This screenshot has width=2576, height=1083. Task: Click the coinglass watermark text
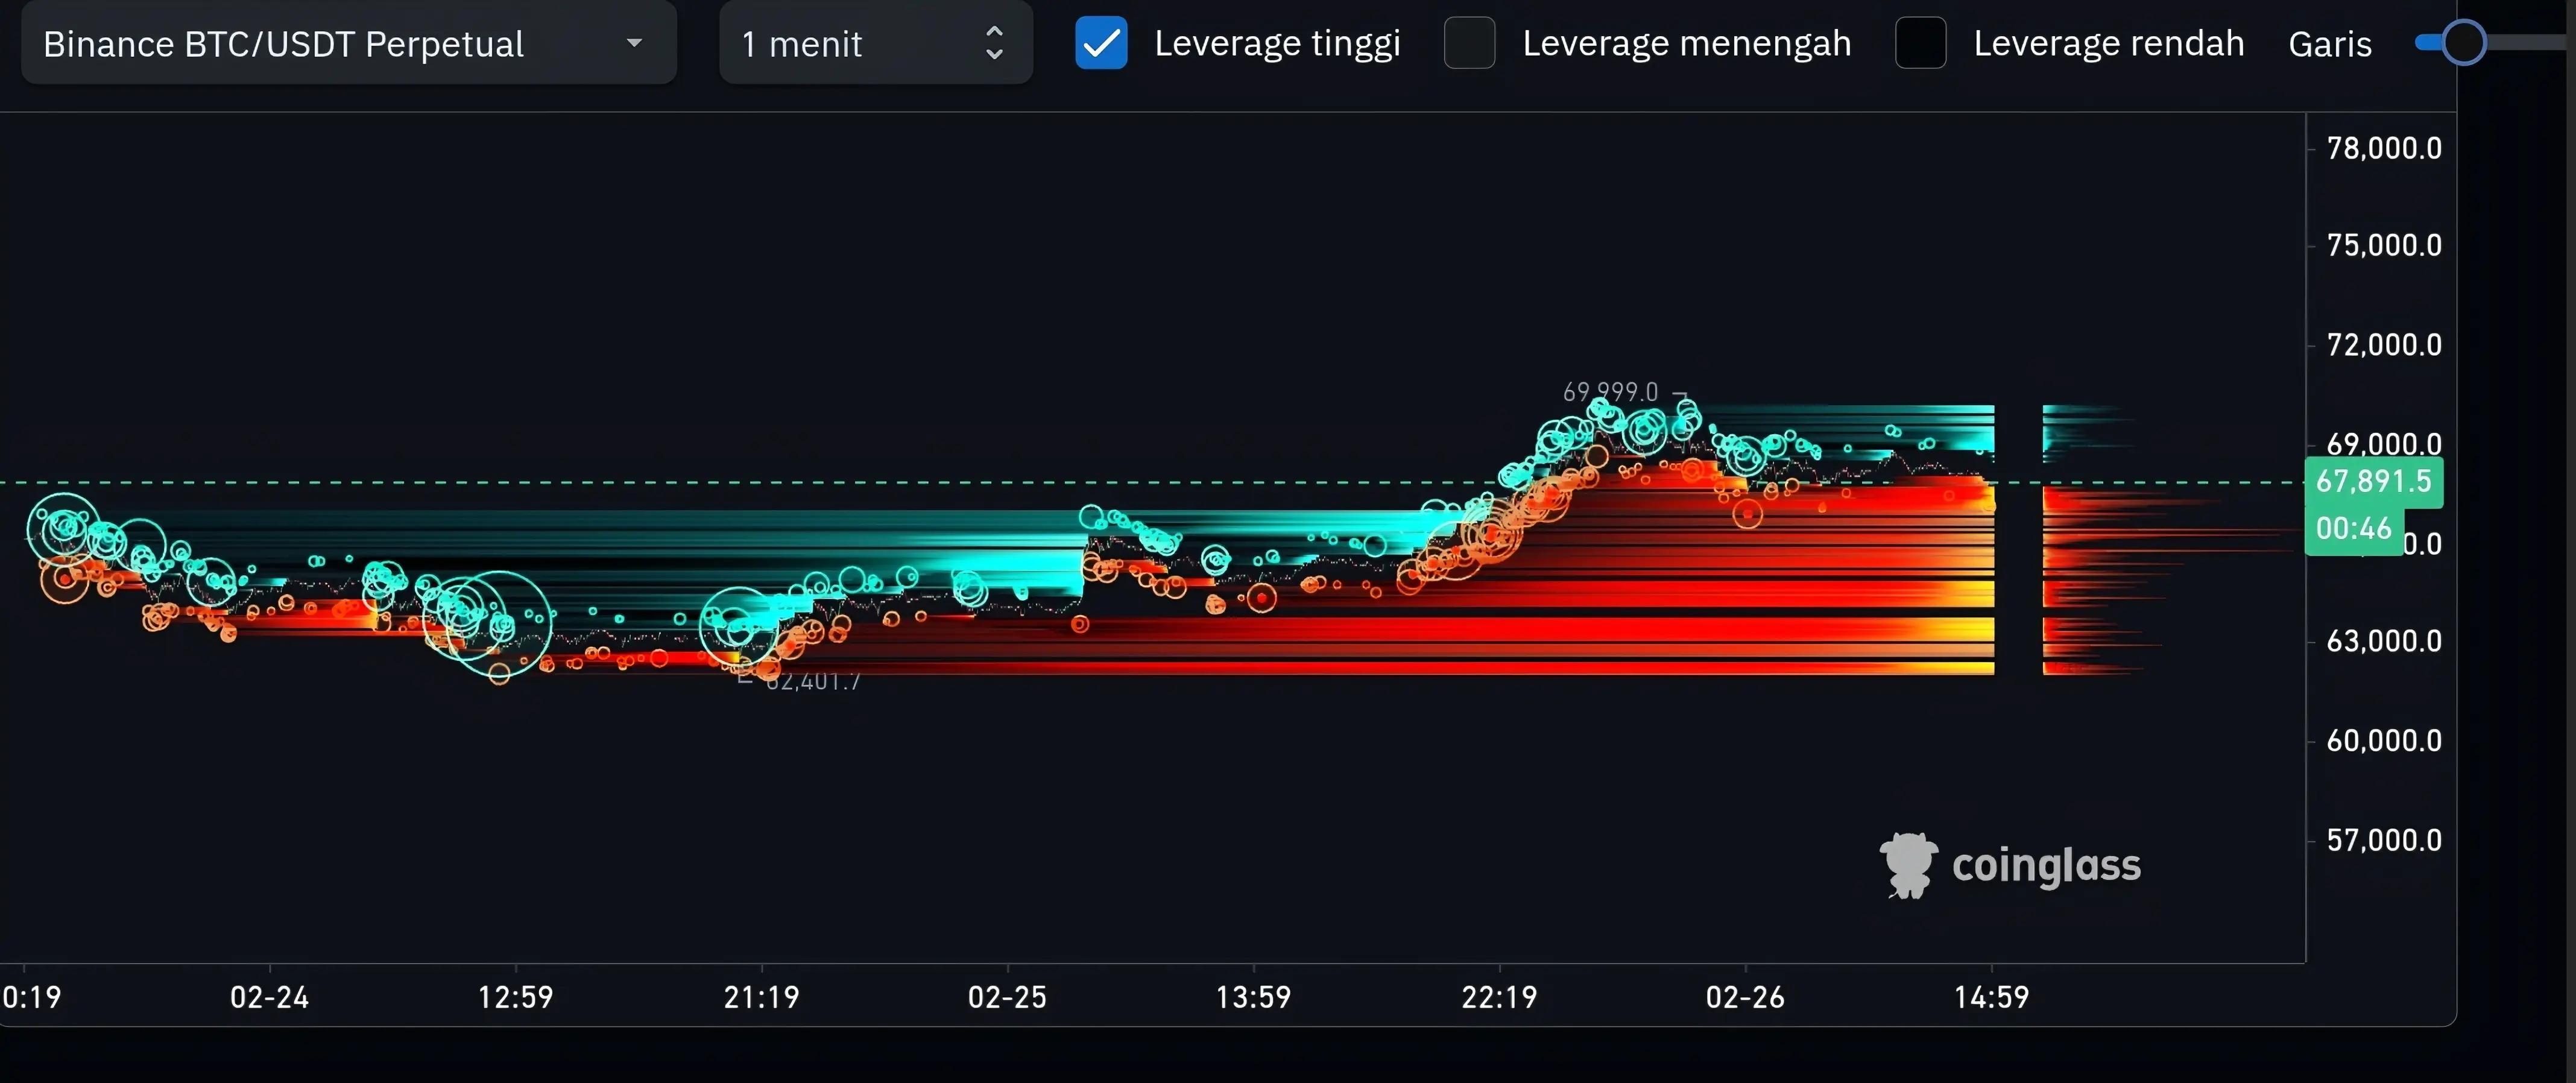[x=2046, y=866]
